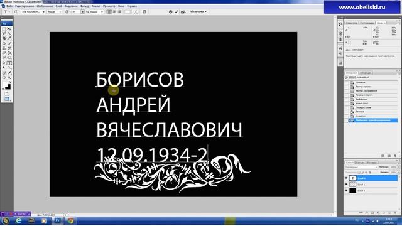Open the Warp Text dialog
This screenshot has width=402, height=226.
coord(136,12)
